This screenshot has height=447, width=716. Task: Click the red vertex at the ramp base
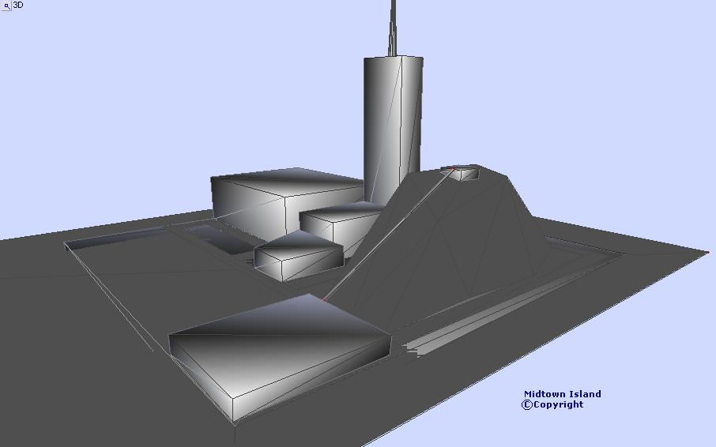(324, 300)
